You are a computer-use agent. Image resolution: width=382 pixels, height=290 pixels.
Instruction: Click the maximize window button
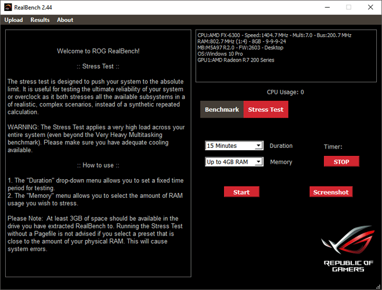pyautogui.click(x=349, y=8)
